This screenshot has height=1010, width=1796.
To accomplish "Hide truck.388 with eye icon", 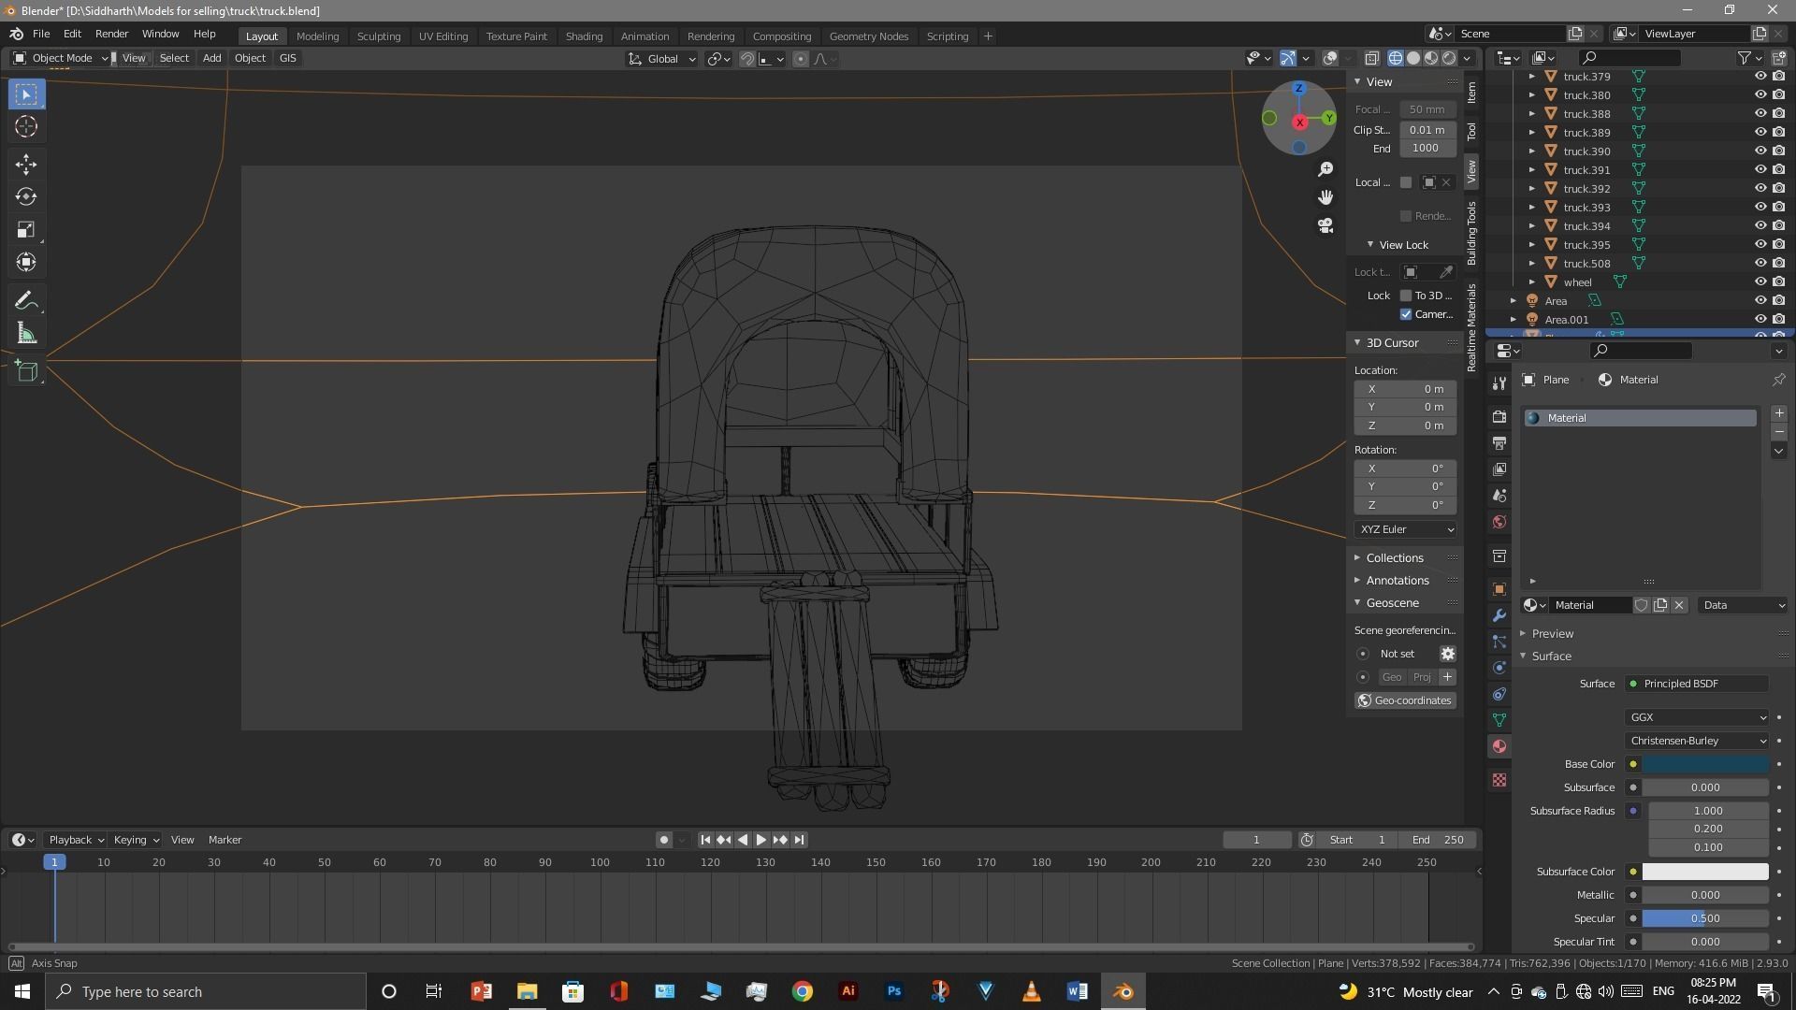I will (1760, 113).
